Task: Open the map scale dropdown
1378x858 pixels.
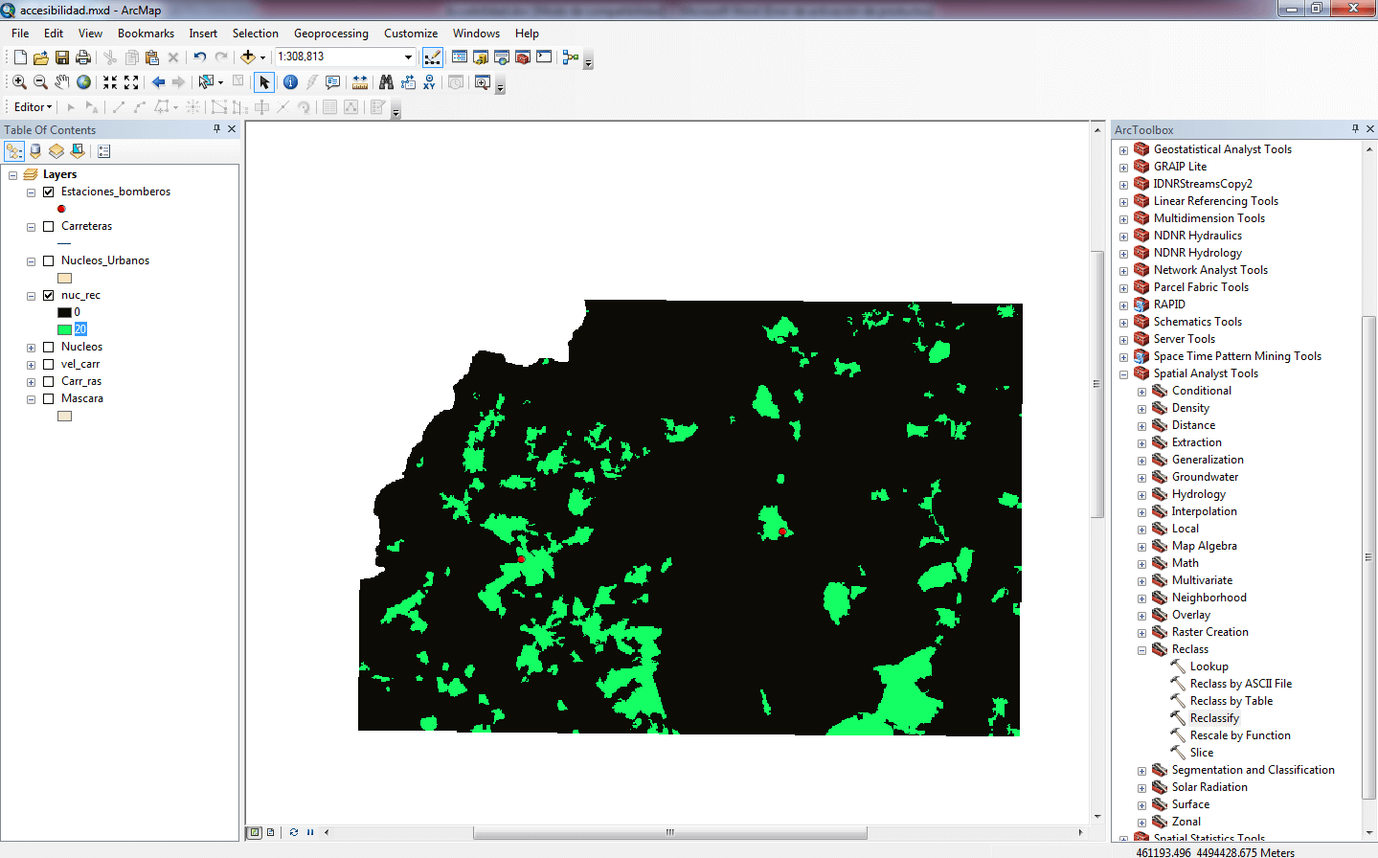Action: [408, 57]
